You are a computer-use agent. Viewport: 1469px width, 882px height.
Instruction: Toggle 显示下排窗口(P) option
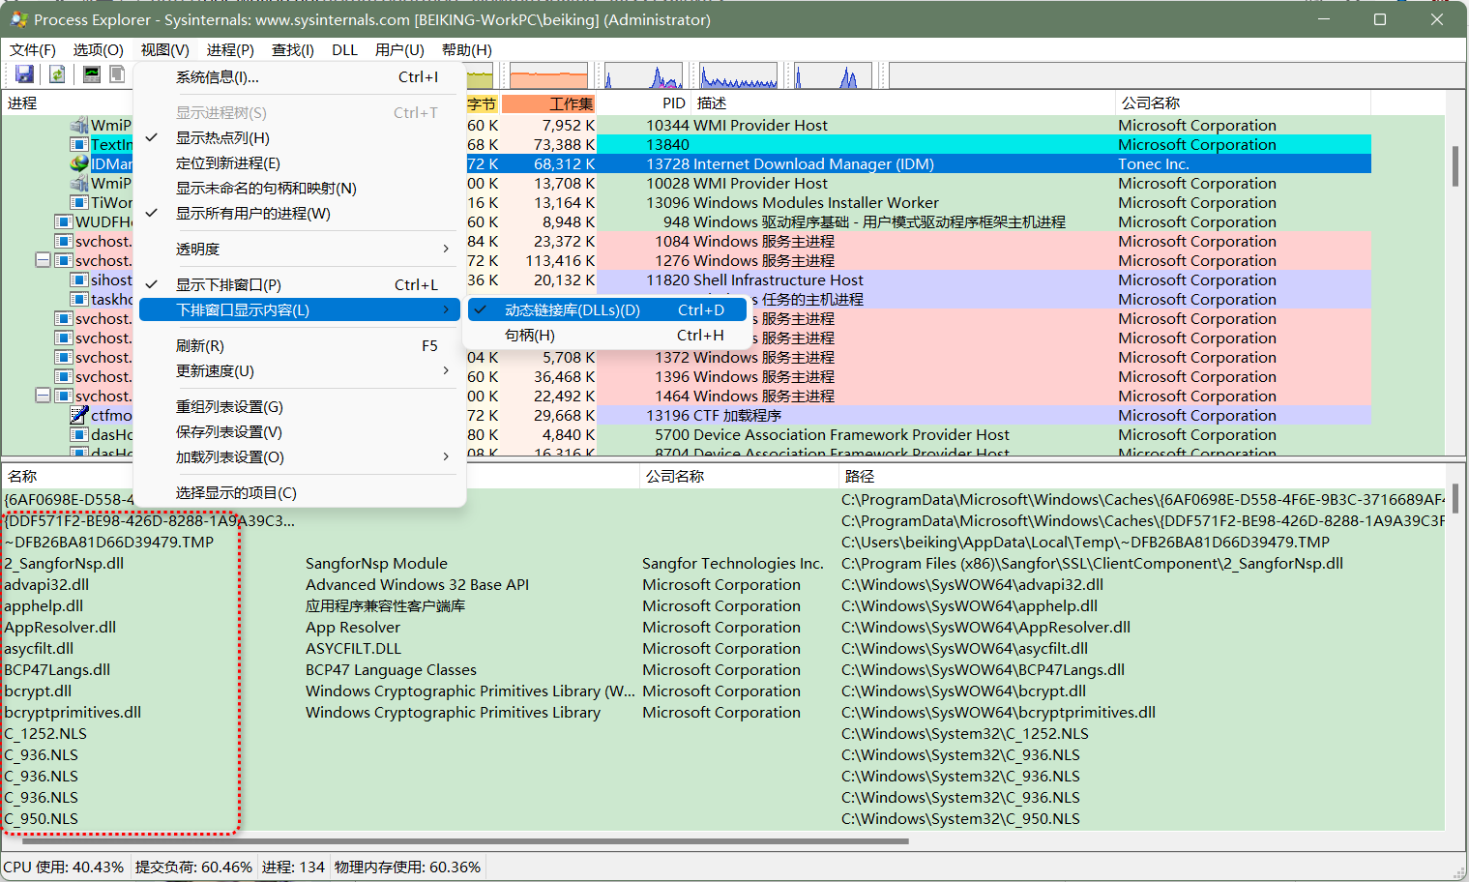point(300,285)
